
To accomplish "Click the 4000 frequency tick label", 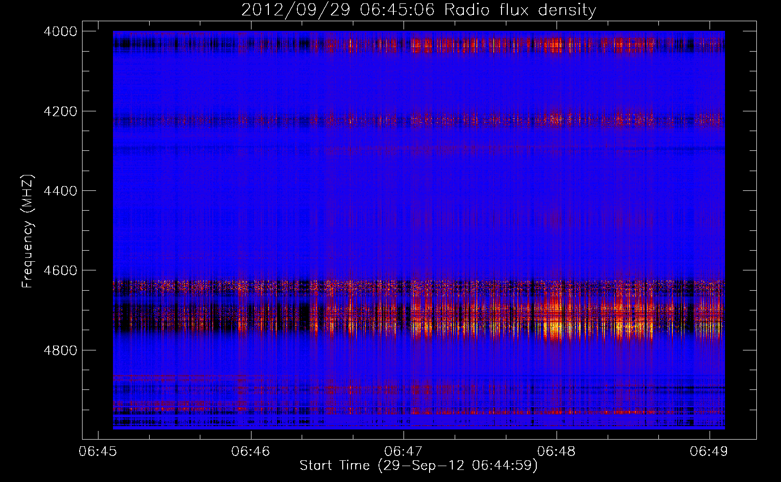I will pyautogui.click(x=60, y=31).
